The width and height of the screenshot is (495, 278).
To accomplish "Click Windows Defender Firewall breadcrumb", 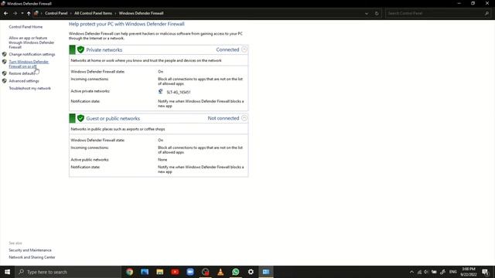I will 141,13.
